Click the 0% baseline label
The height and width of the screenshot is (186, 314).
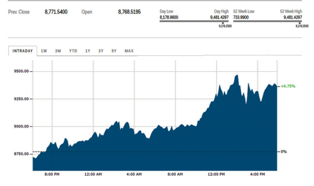284,151
